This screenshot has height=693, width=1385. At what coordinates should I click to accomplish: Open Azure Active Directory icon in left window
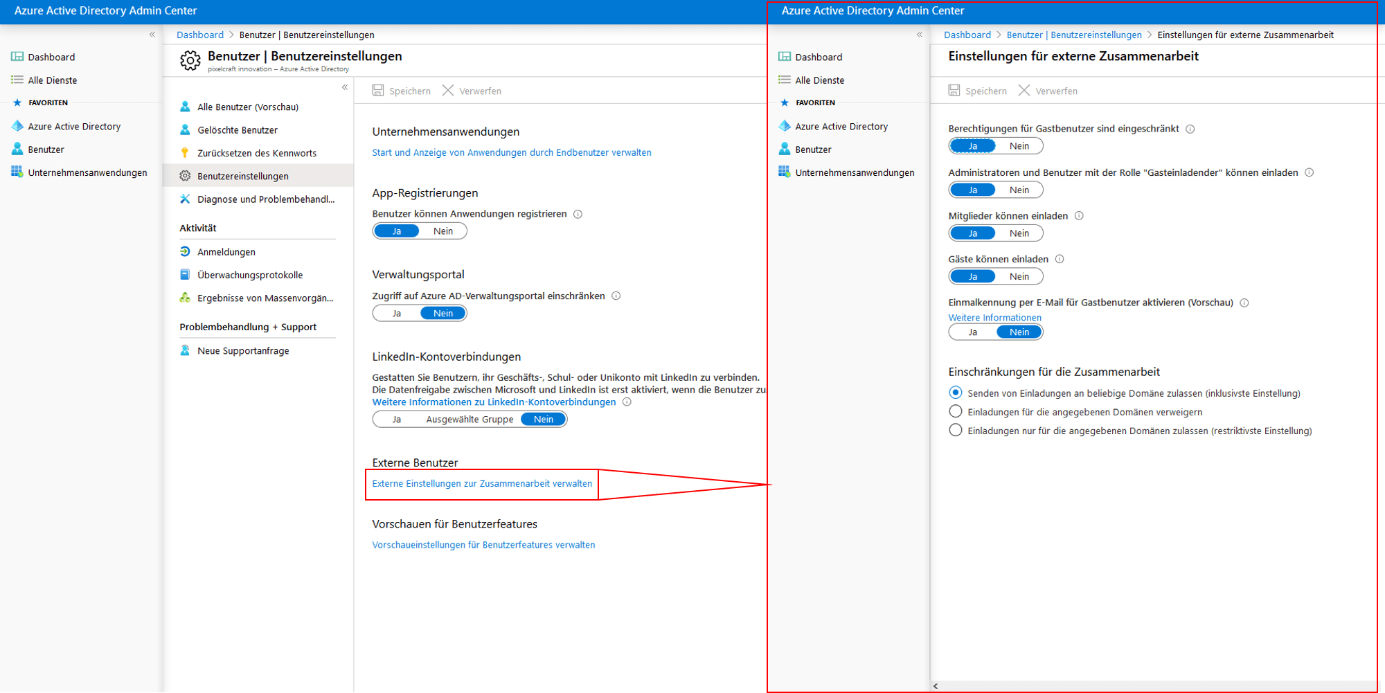(x=17, y=126)
